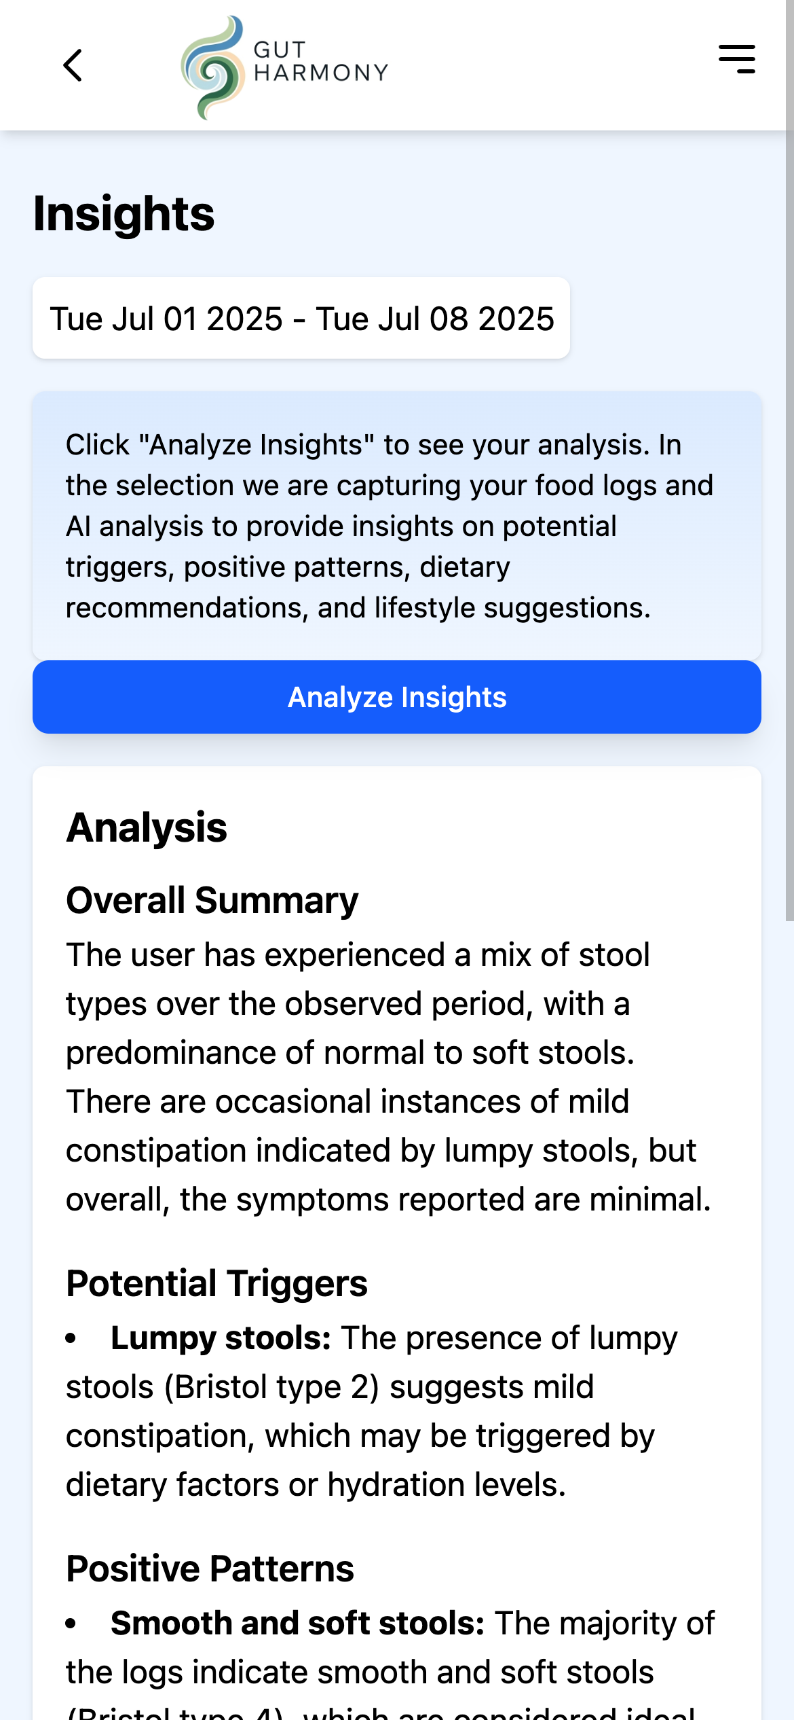Select the Insights page heading

pos(124,216)
